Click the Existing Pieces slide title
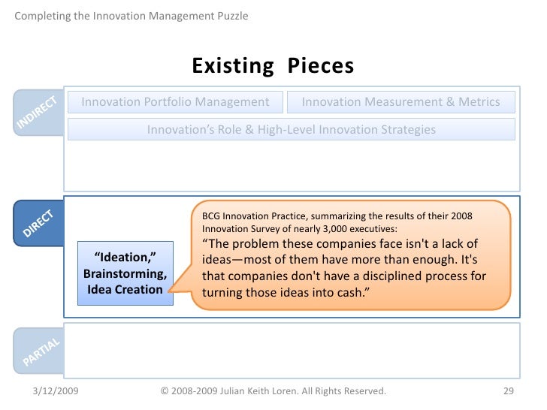The width and height of the screenshot is (547, 410). 273,65
